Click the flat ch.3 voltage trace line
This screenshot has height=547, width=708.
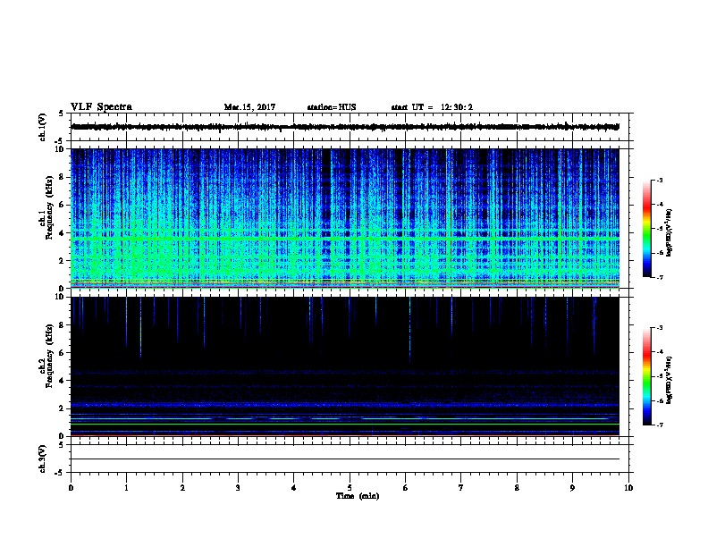pos(345,459)
